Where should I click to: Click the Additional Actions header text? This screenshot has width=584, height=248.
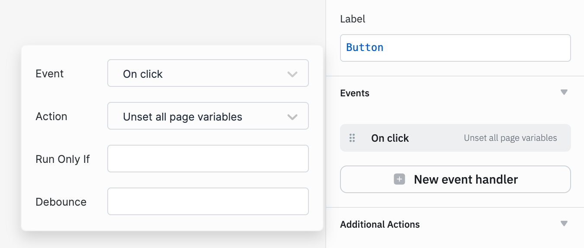tap(380, 225)
